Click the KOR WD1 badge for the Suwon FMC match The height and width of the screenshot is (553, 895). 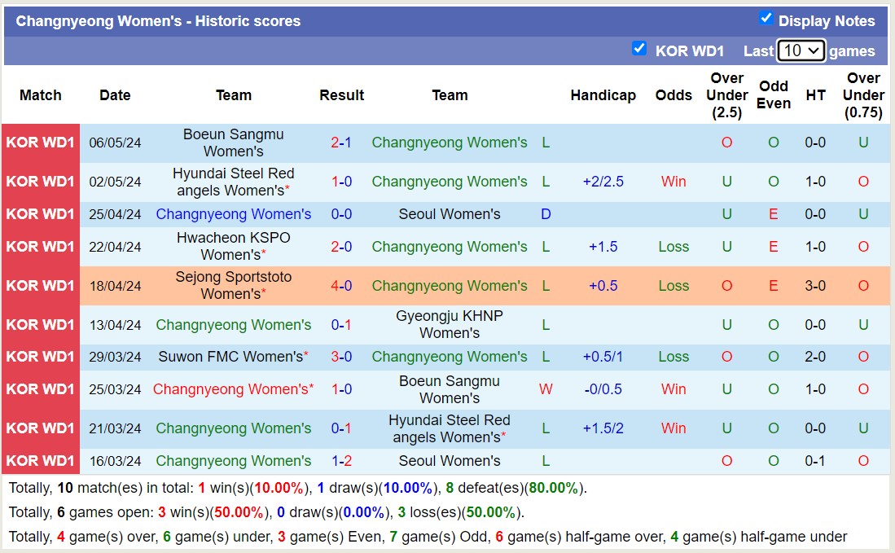click(x=40, y=357)
